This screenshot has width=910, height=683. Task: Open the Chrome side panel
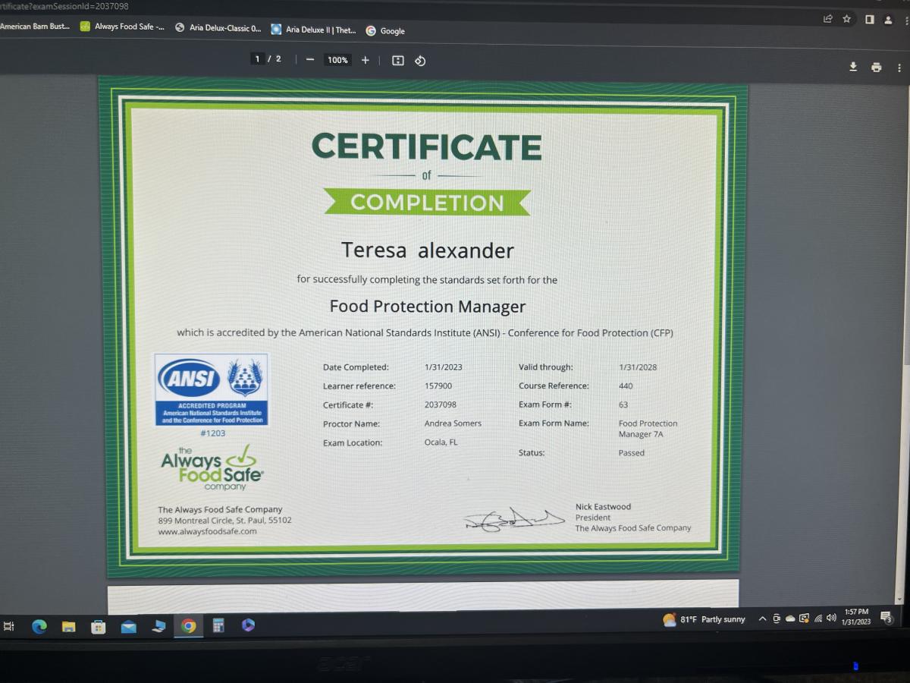point(869,19)
